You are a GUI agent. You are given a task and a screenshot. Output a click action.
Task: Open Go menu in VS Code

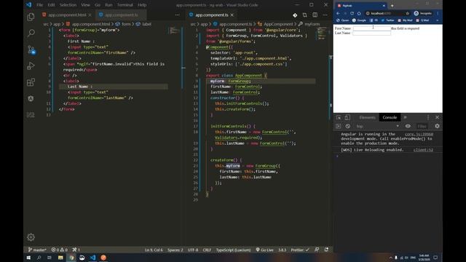point(98,5)
